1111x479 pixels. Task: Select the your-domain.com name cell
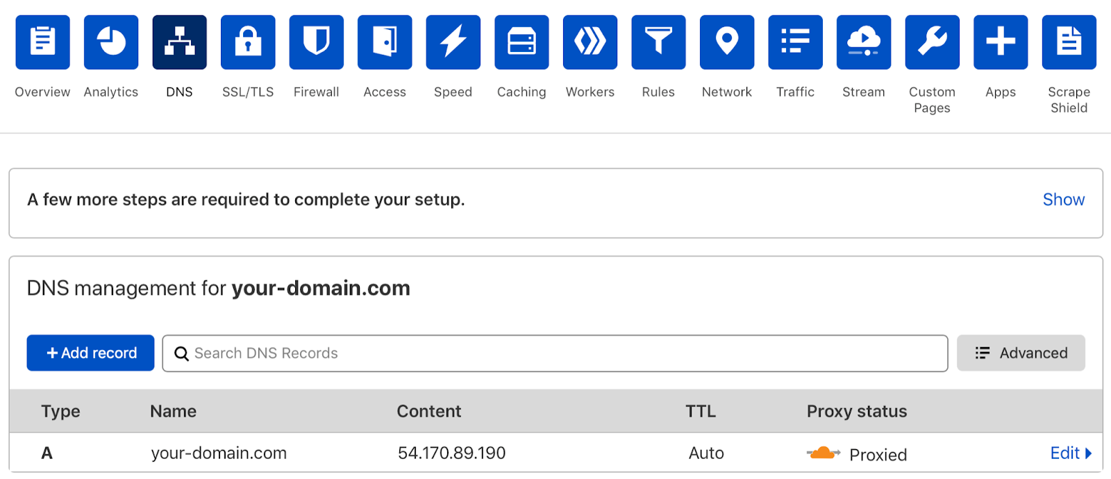point(219,453)
